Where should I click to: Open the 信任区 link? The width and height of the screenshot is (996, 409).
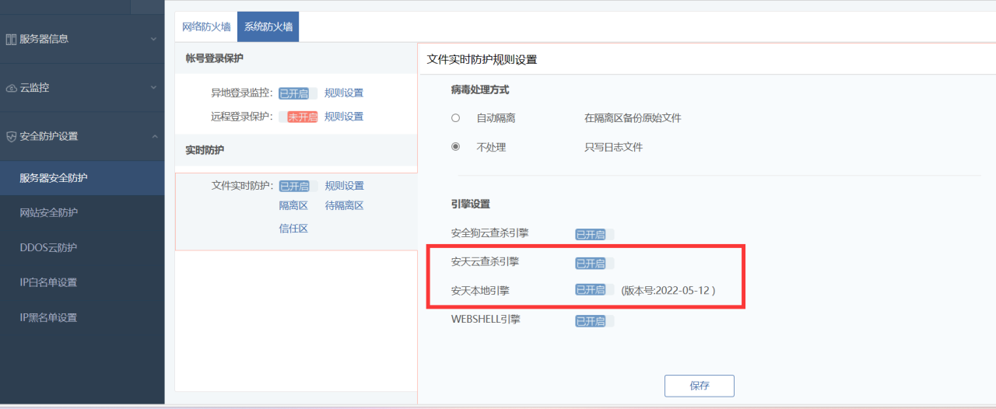[293, 229]
